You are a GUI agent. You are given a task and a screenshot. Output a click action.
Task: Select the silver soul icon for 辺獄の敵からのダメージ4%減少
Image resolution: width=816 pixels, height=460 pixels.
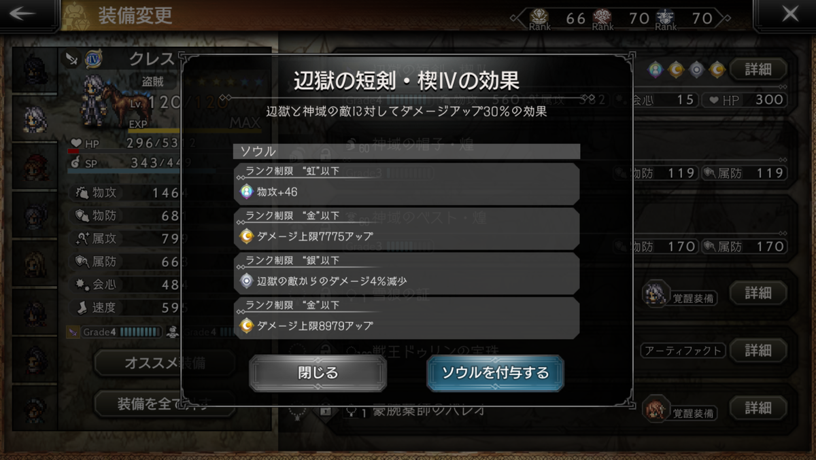tap(247, 281)
